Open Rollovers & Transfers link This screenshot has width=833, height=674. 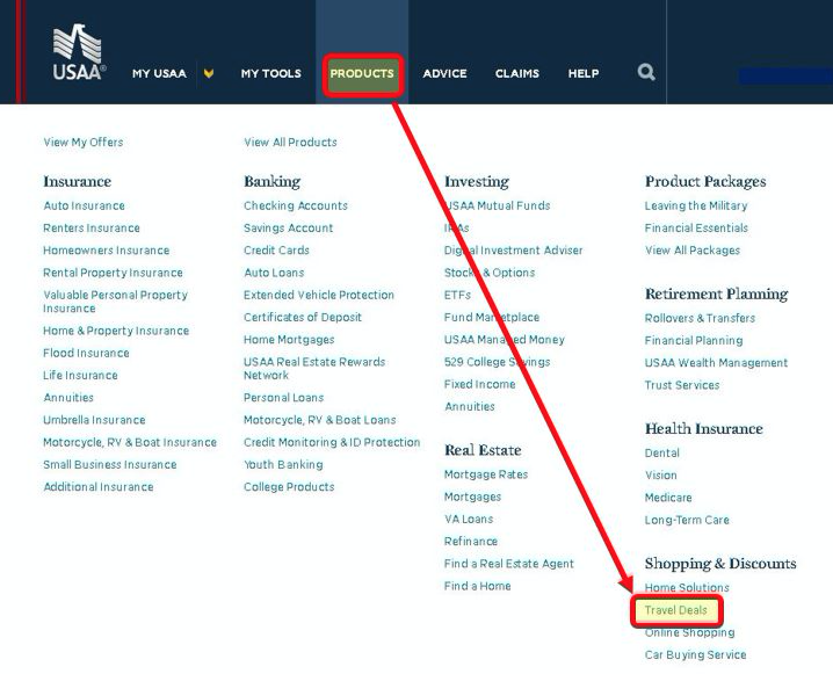(700, 318)
